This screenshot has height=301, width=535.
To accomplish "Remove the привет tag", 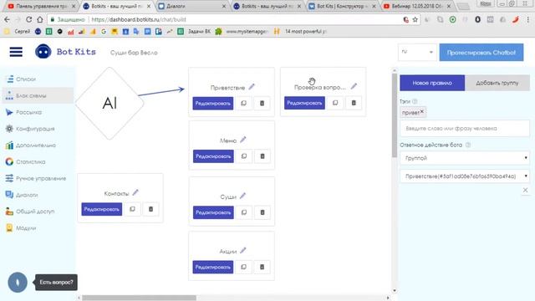I will pos(422,111).
